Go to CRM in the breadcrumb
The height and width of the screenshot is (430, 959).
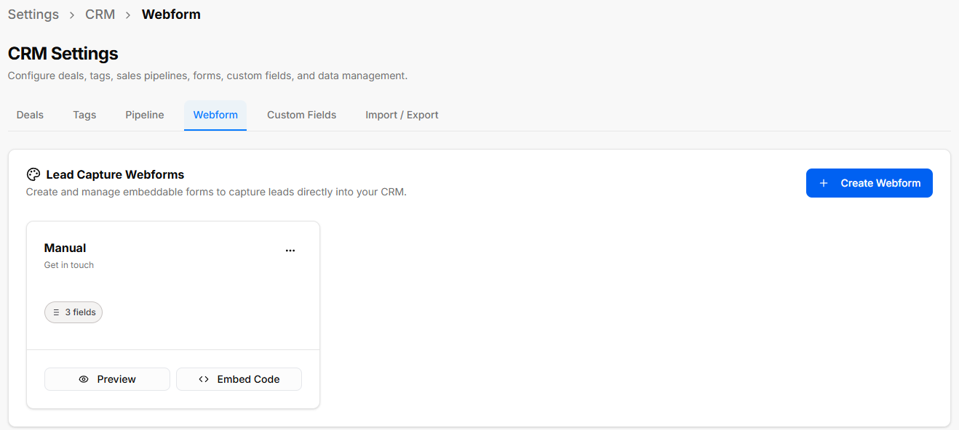coord(100,15)
